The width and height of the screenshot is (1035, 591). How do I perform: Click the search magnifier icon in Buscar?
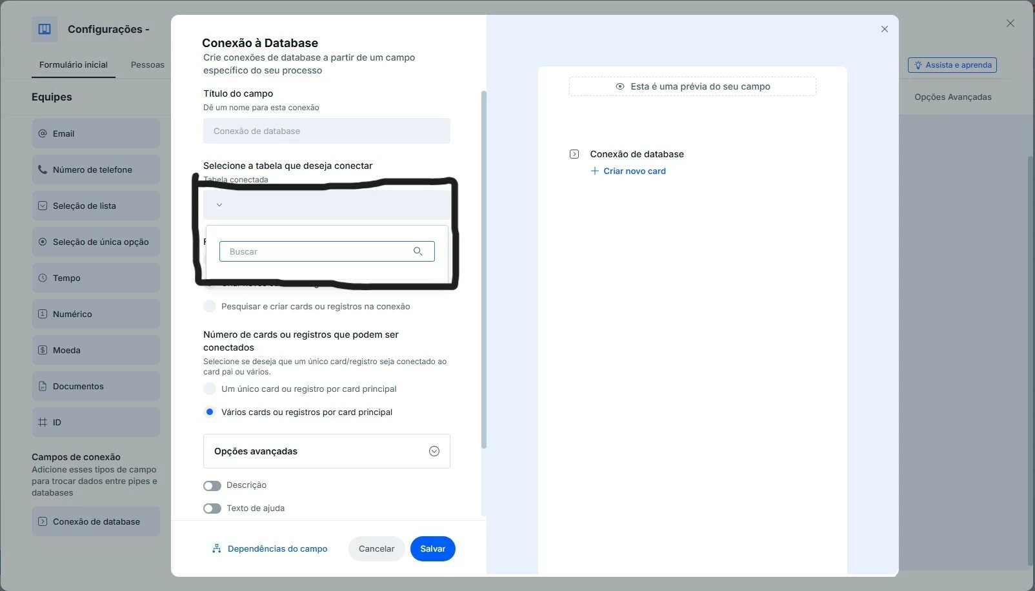pyautogui.click(x=418, y=251)
